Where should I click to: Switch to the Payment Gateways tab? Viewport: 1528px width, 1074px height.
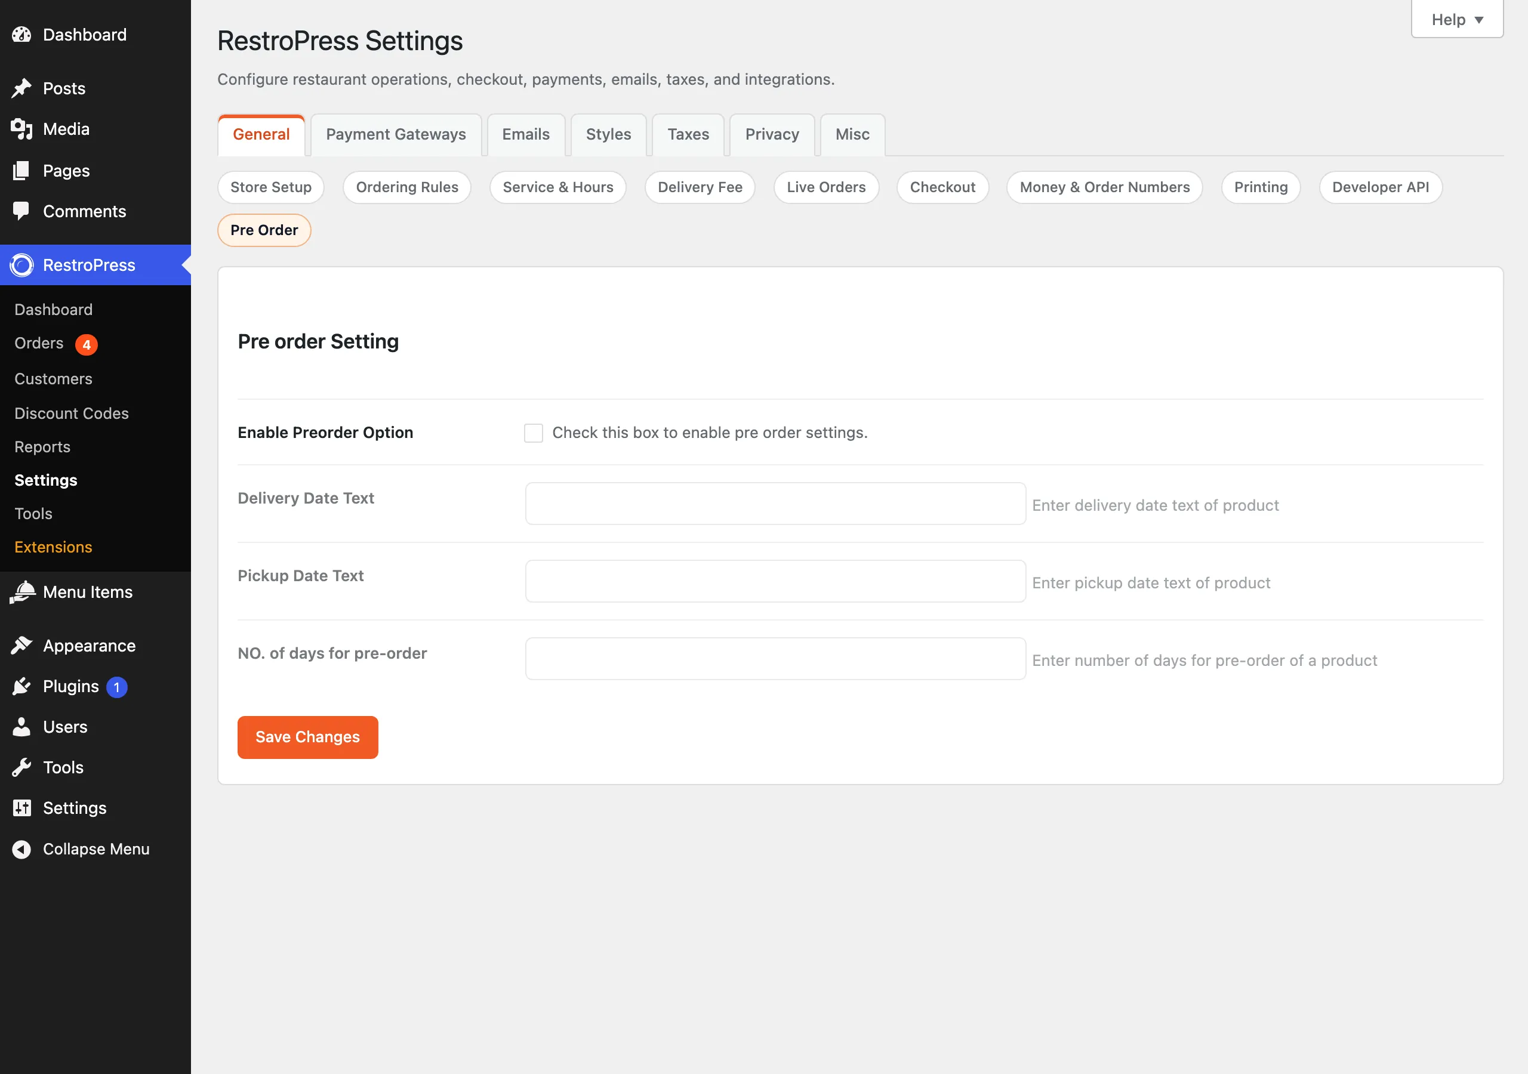[x=396, y=135]
